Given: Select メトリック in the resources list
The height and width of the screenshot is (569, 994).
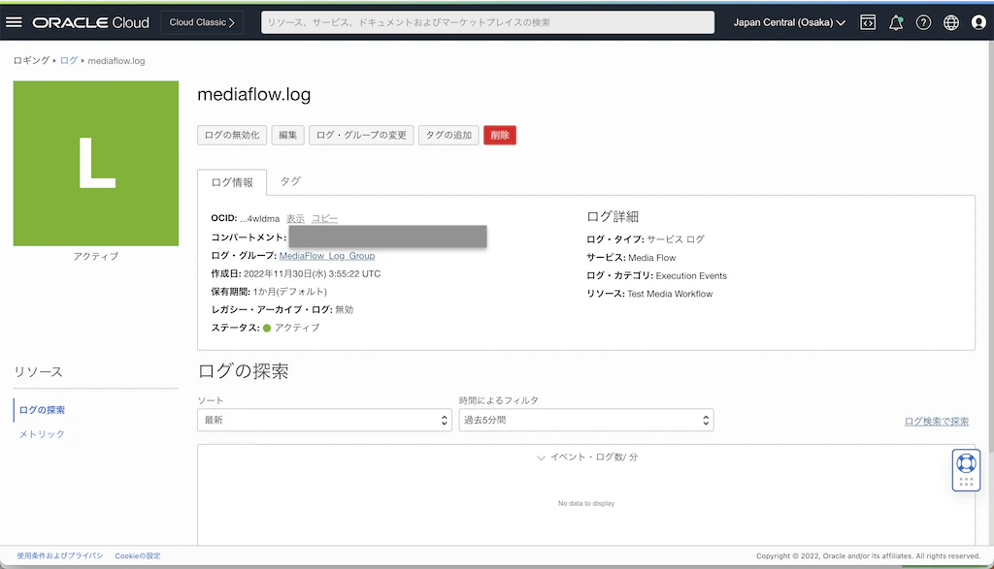Looking at the screenshot, I should 42,434.
